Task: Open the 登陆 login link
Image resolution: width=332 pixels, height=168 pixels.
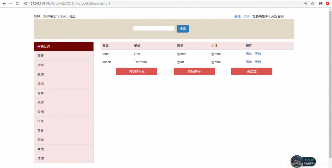Action: pyautogui.click(x=237, y=17)
